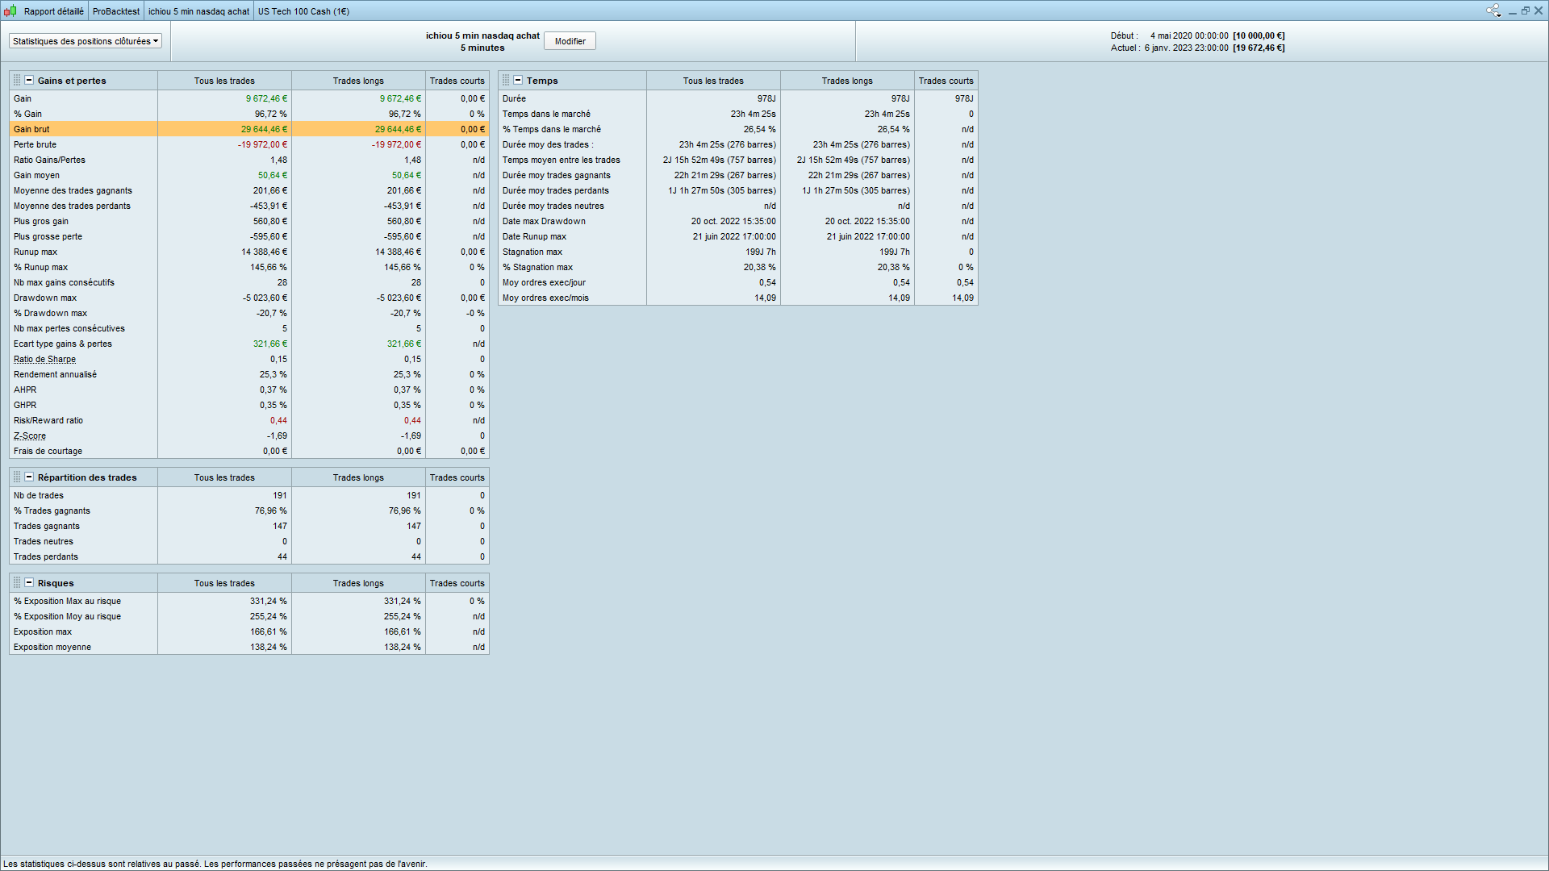Click the Z-Score underlined label
Screen dimensions: 1549x871
pyautogui.click(x=30, y=436)
